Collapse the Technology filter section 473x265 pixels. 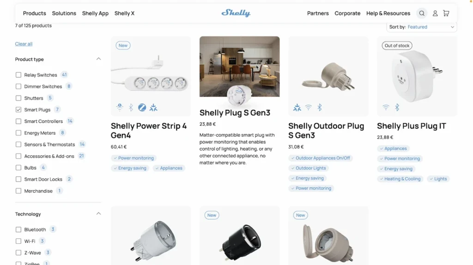pyautogui.click(x=98, y=214)
